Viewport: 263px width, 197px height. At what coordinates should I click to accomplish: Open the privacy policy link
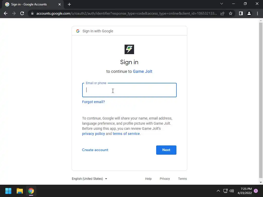pos(93,134)
